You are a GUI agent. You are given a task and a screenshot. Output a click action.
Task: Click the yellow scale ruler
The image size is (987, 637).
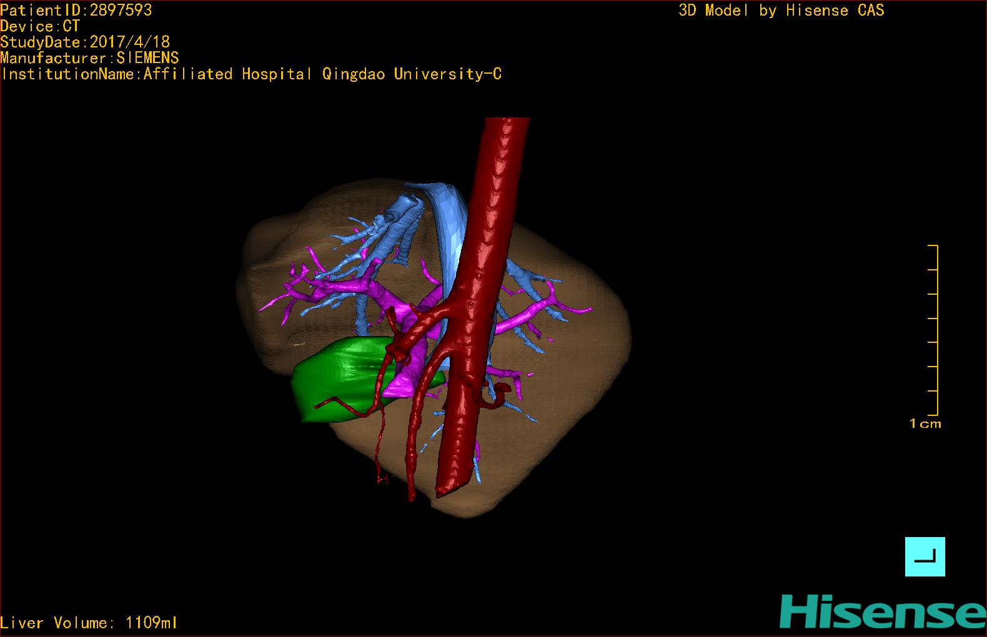point(933,330)
